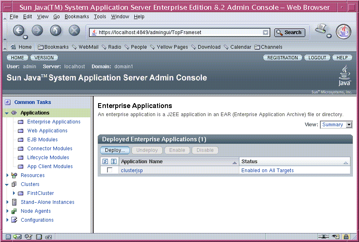The width and height of the screenshot is (359, 242).
Task: Click the EJB Modules folder icon
Action: pos(21,140)
